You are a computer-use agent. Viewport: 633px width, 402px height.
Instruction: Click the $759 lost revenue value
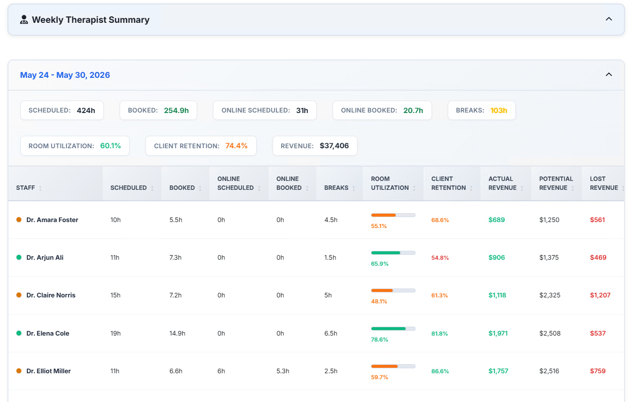598,371
